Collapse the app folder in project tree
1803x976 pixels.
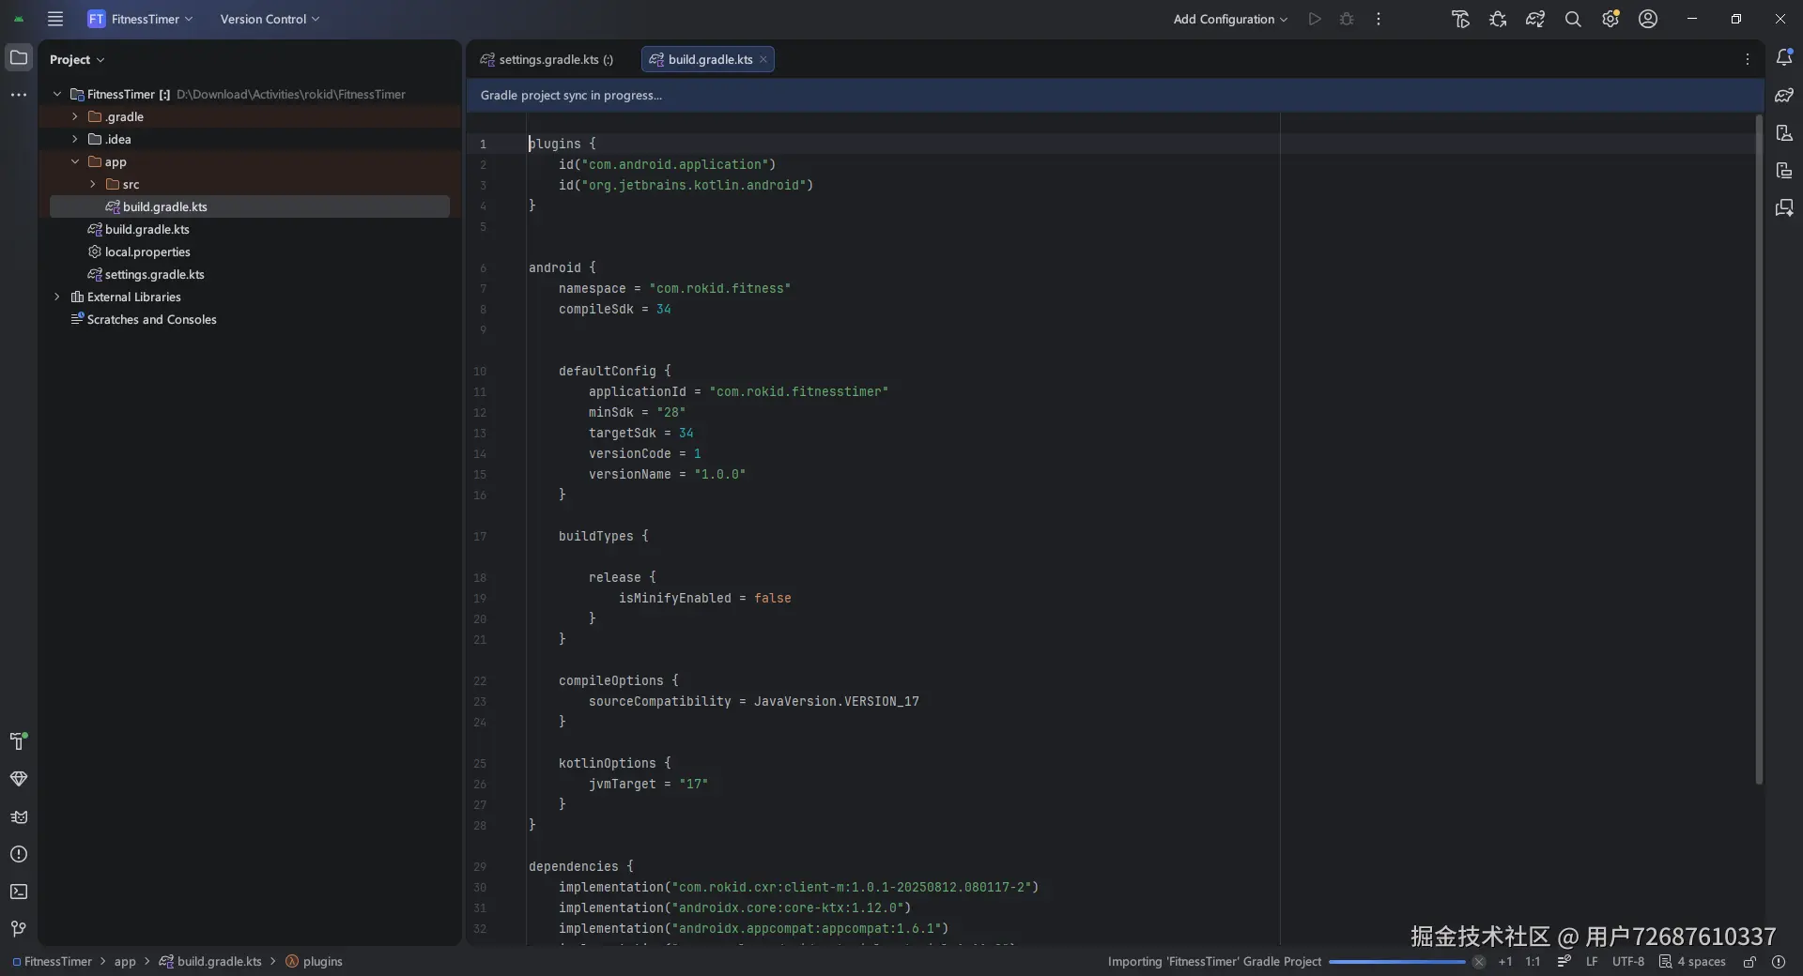75,161
